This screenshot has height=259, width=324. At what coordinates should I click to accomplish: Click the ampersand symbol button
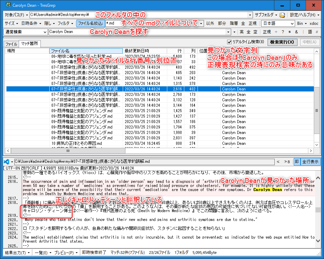(296, 32)
